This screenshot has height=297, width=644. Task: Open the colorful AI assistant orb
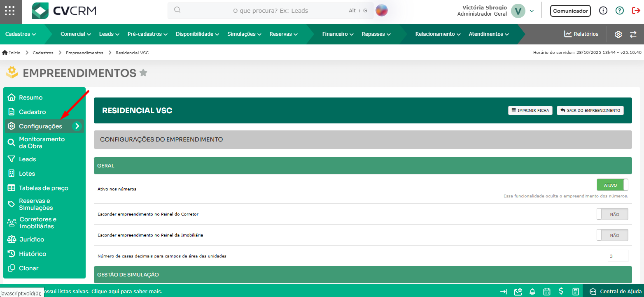(382, 10)
